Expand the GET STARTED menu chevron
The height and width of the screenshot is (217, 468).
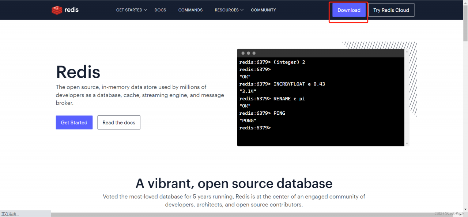point(146,10)
